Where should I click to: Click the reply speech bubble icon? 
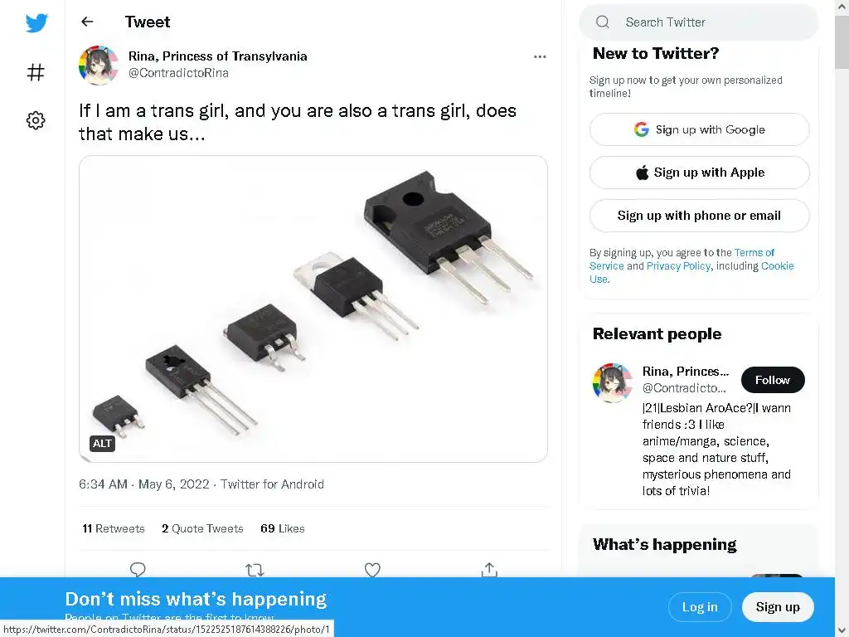[138, 570]
